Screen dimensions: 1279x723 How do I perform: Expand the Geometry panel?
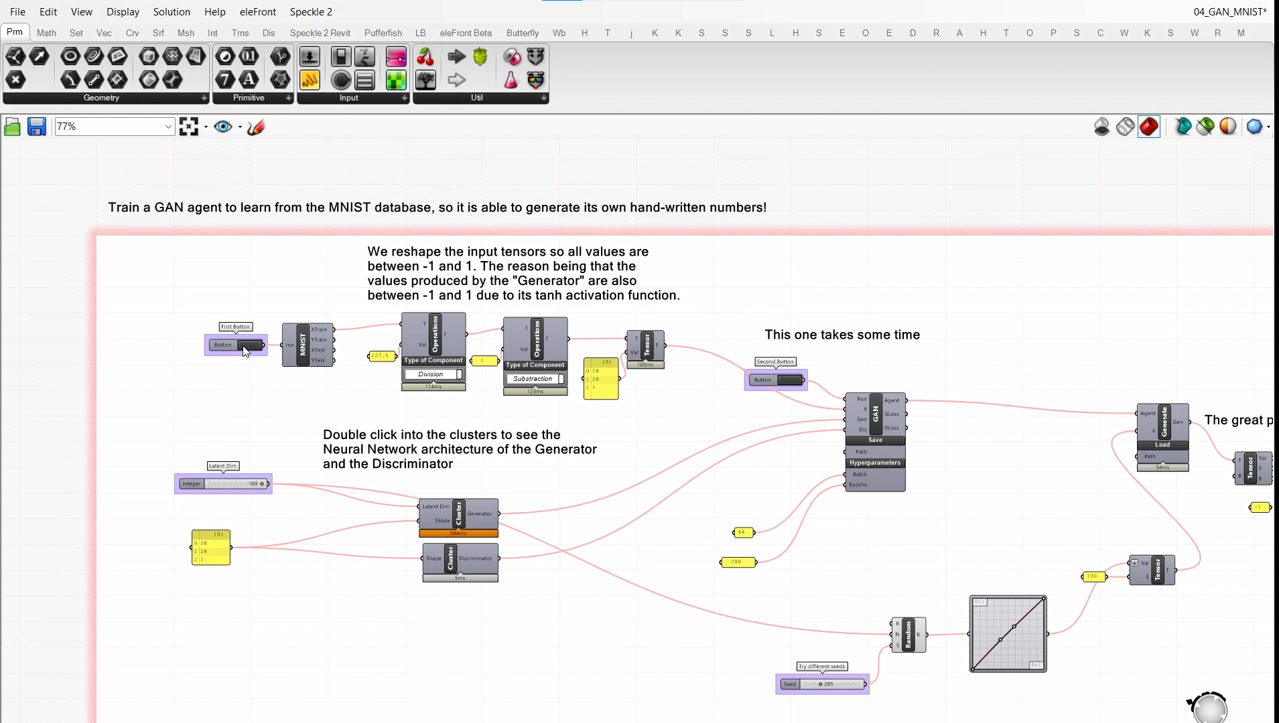point(204,98)
